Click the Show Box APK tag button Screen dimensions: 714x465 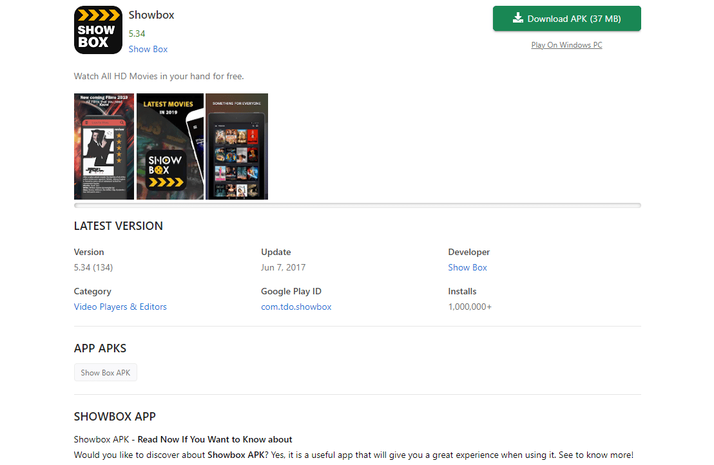(x=106, y=373)
